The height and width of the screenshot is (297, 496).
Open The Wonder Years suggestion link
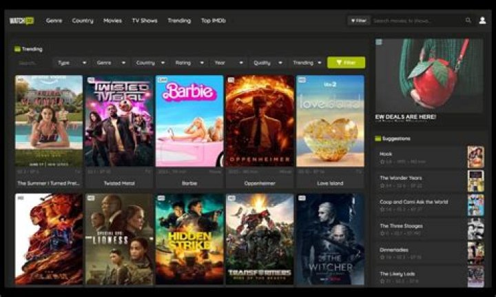tap(400, 177)
